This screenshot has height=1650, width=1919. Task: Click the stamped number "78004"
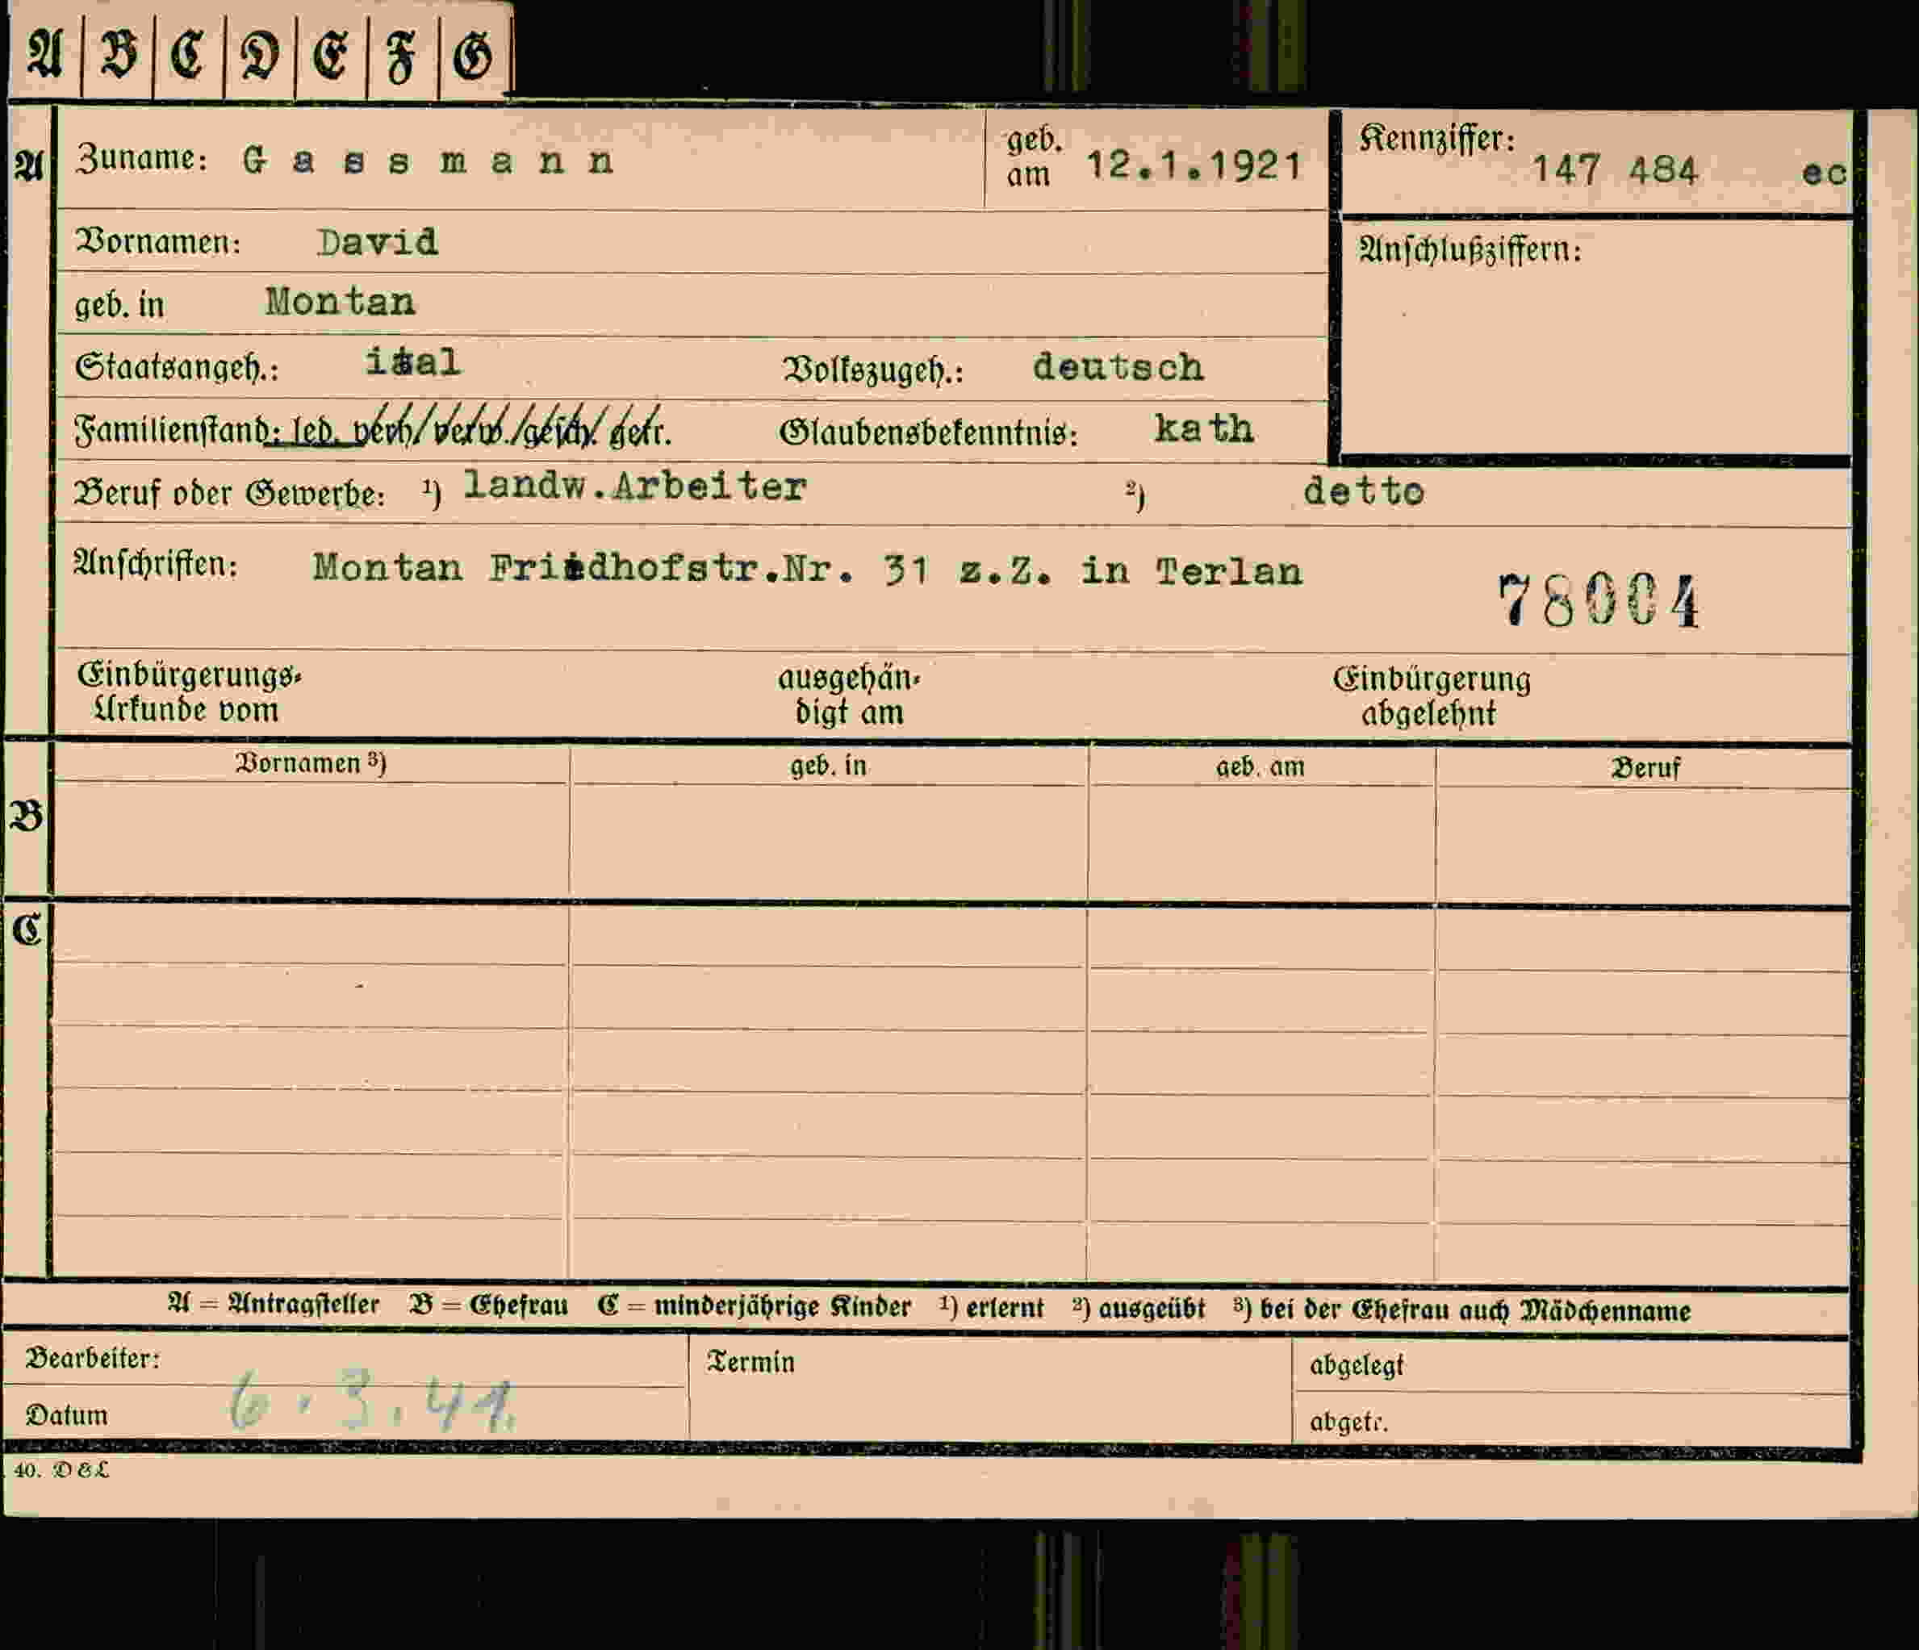pyautogui.click(x=1599, y=602)
